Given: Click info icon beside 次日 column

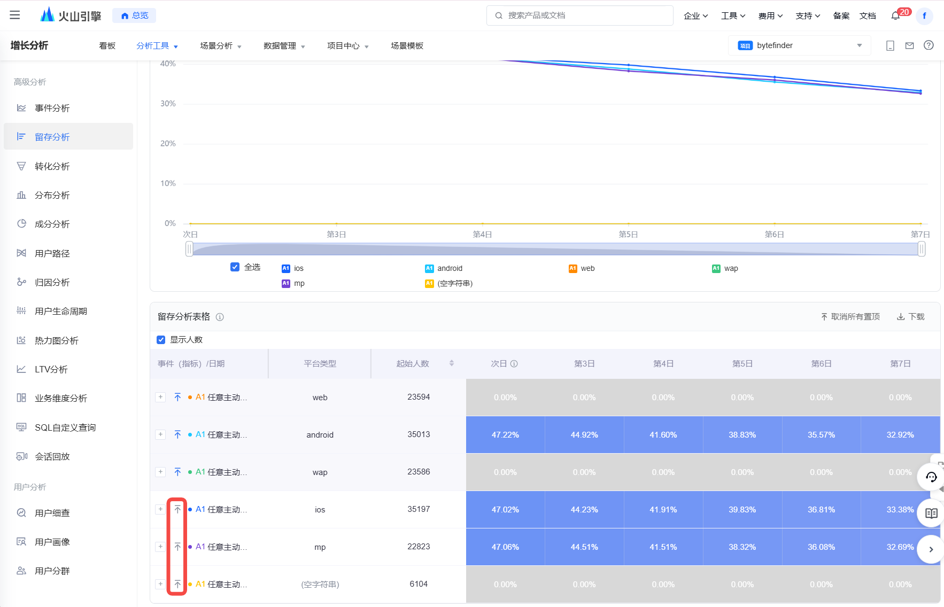Looking at the screenshot, I should (x=514, y=364).
